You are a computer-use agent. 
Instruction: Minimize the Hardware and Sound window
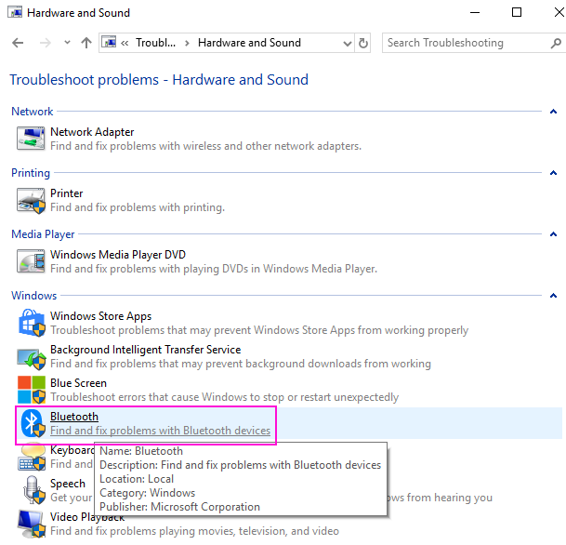pos(475,12)
